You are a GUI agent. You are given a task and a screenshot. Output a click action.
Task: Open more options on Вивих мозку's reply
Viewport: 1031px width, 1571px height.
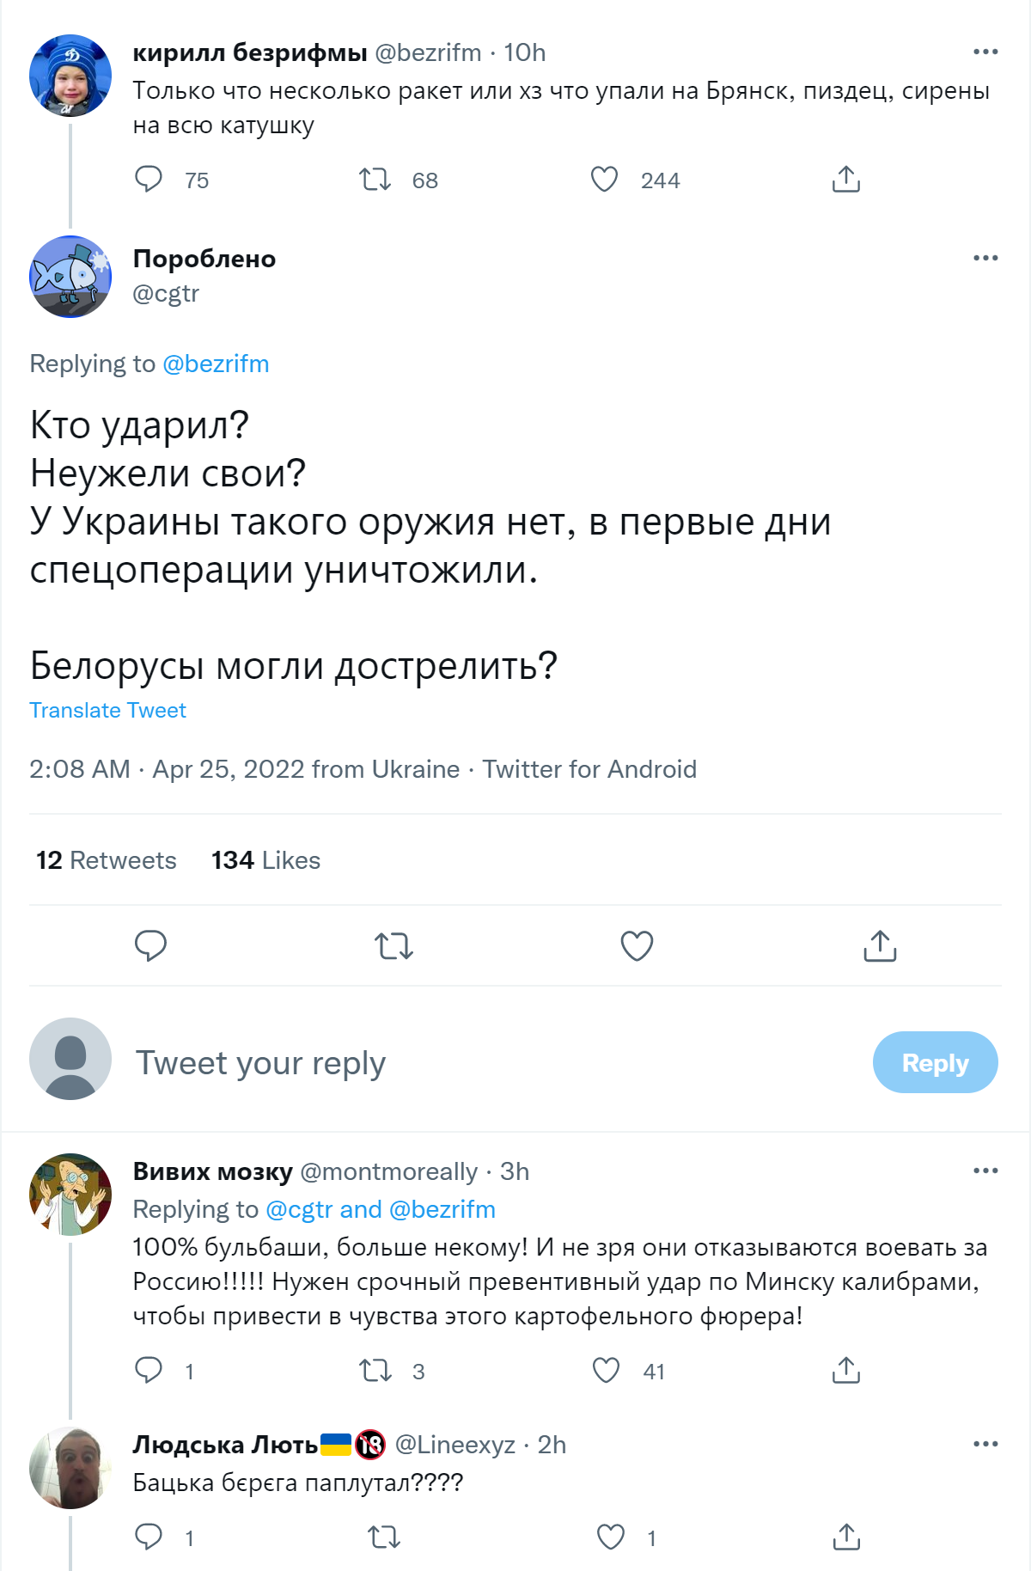tap(985, 1171)
